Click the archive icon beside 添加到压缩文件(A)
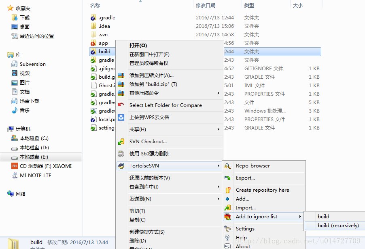 click(x=121, y=75)
